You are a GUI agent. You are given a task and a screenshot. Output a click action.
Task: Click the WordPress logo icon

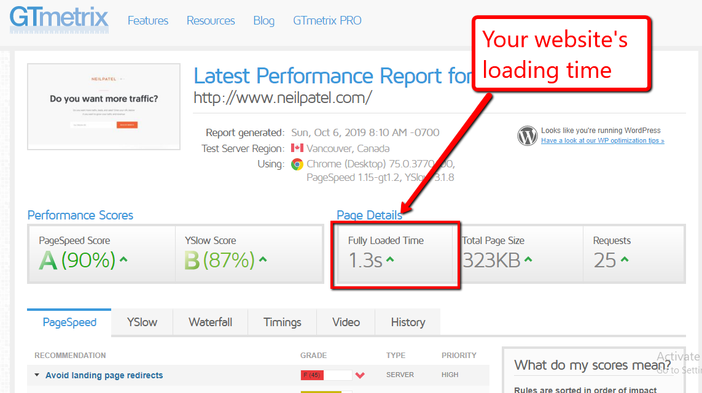tap(528, 135)
